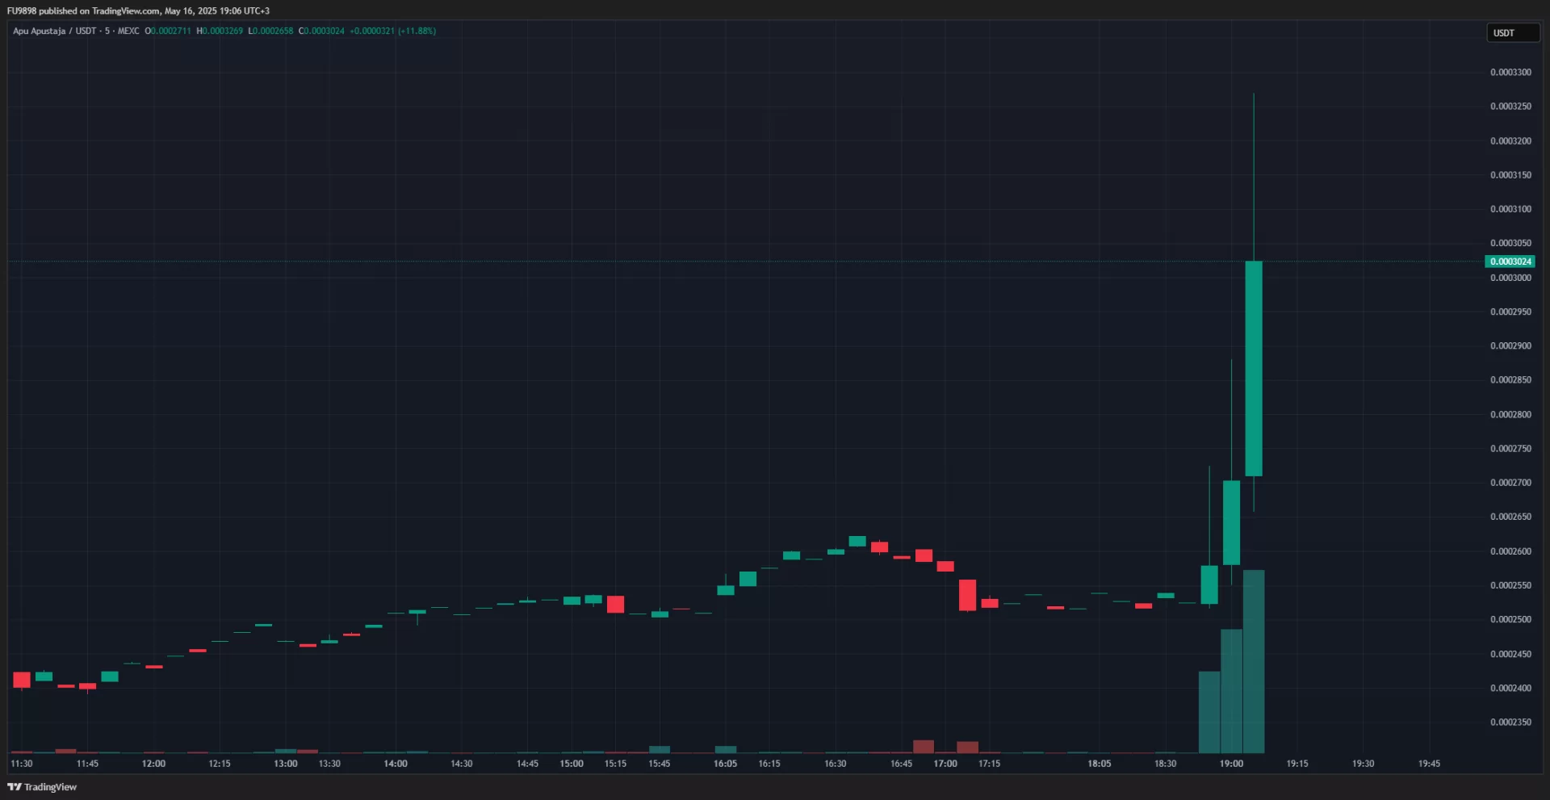The height and width of the screenshot is (800, 1550).
Task: Select the large red candle after 17:00
Action: tap(967, 595)
